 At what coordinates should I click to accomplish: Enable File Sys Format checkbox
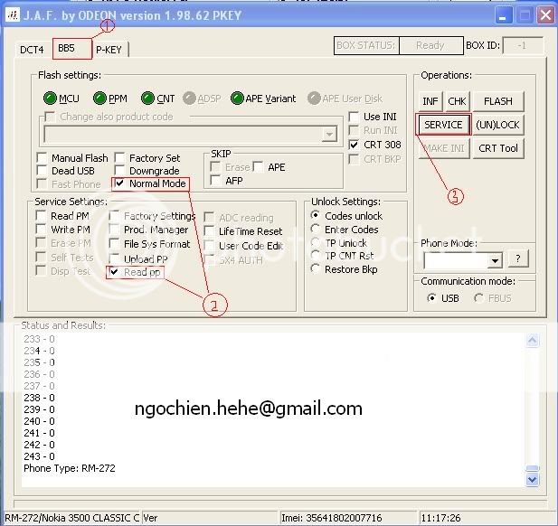pos(114,244)
